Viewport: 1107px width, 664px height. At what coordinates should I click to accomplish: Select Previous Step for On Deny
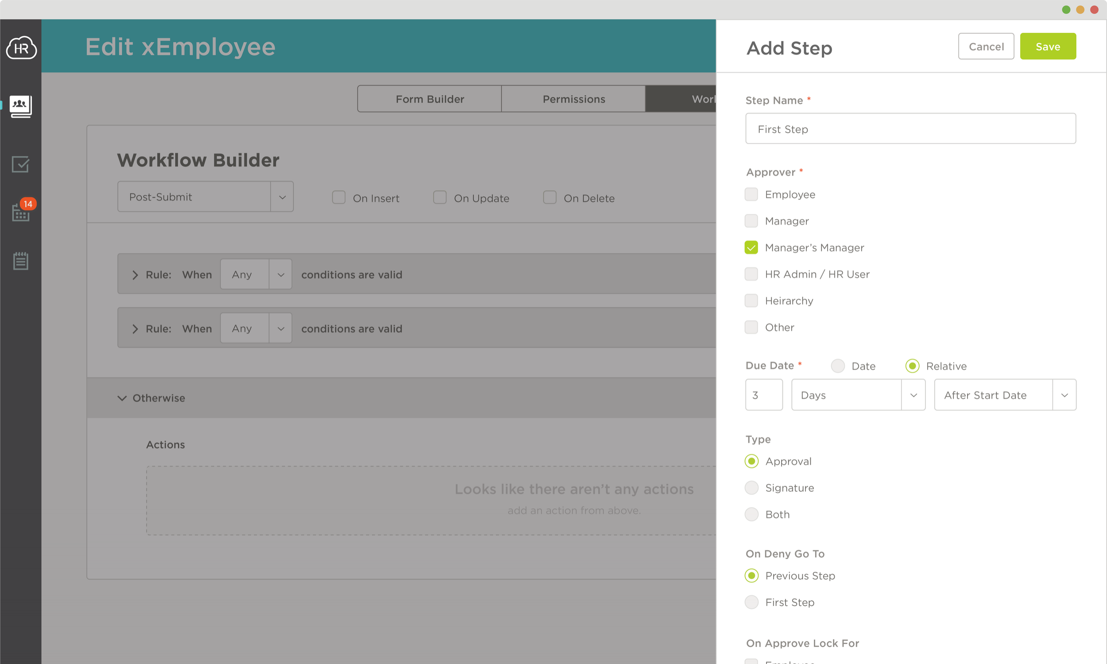click(752, 575)
